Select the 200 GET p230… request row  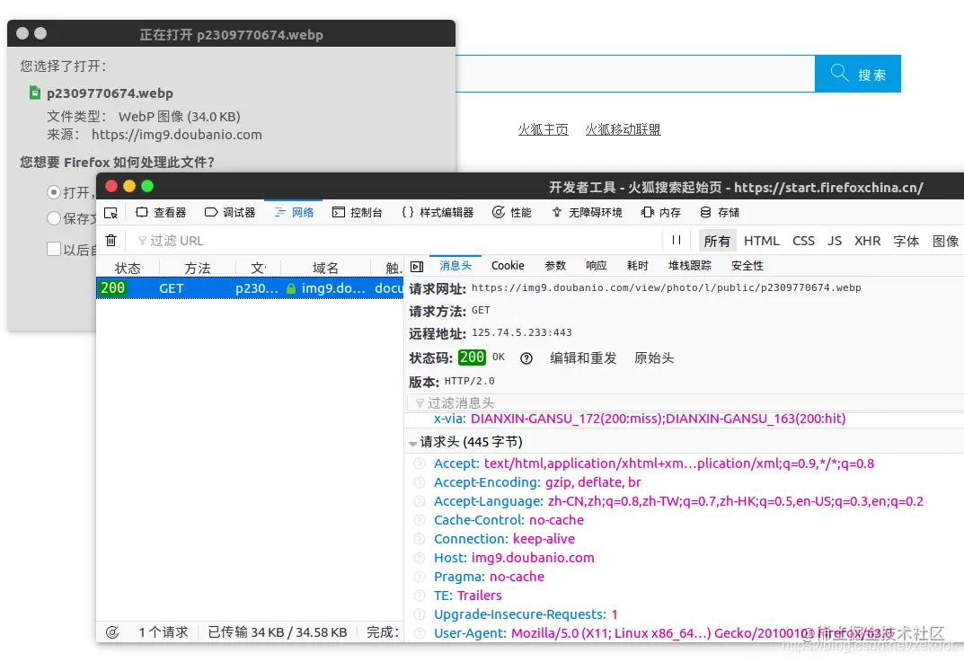tap(250, 288)
